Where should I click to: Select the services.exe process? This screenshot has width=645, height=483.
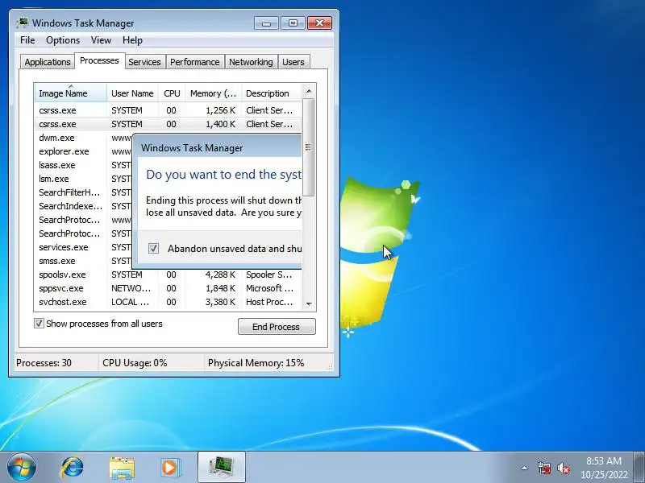tap(64, 247)
